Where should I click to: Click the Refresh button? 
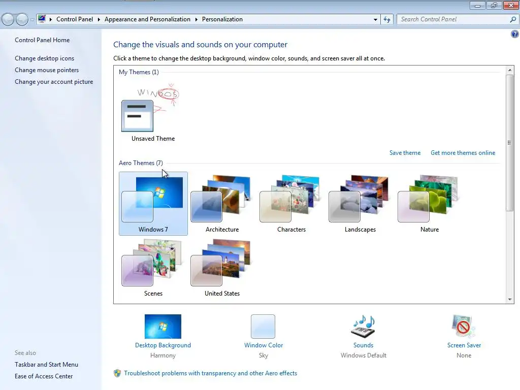click(387, 20)
